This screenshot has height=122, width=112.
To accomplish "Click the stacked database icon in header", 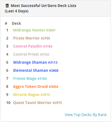I will tap(7, 6).
